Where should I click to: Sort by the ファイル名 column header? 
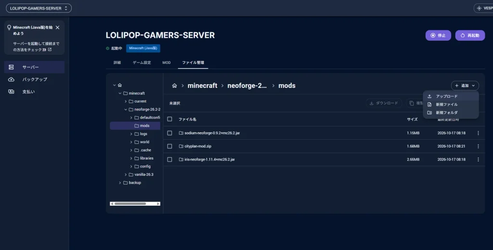coord(187,119)
